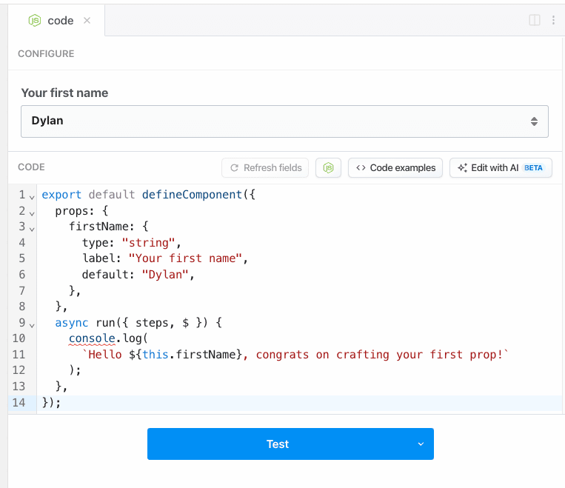Click the "string" value on line 4
The image size is (565, 488).
(x=148, y=243)
